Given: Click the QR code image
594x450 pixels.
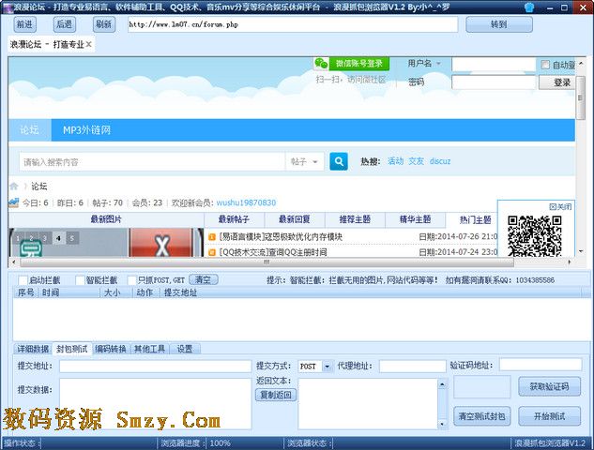Looking at the screenshot, I should pos(535,236).
